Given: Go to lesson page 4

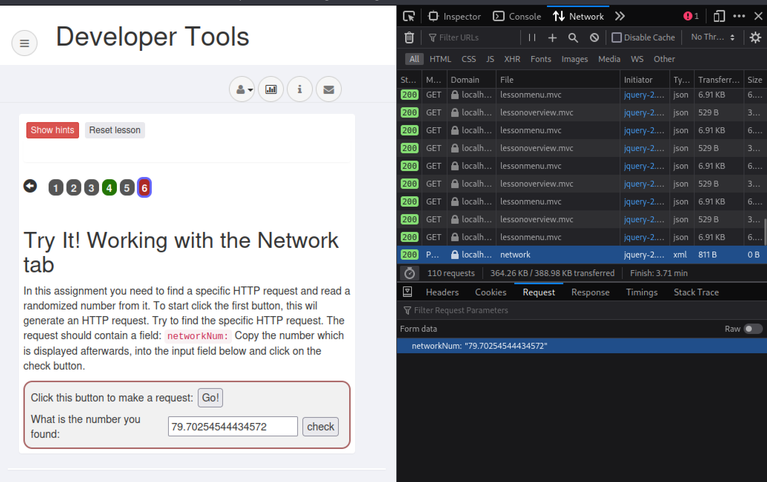Looking at the screenshot, I should point(109,188).
